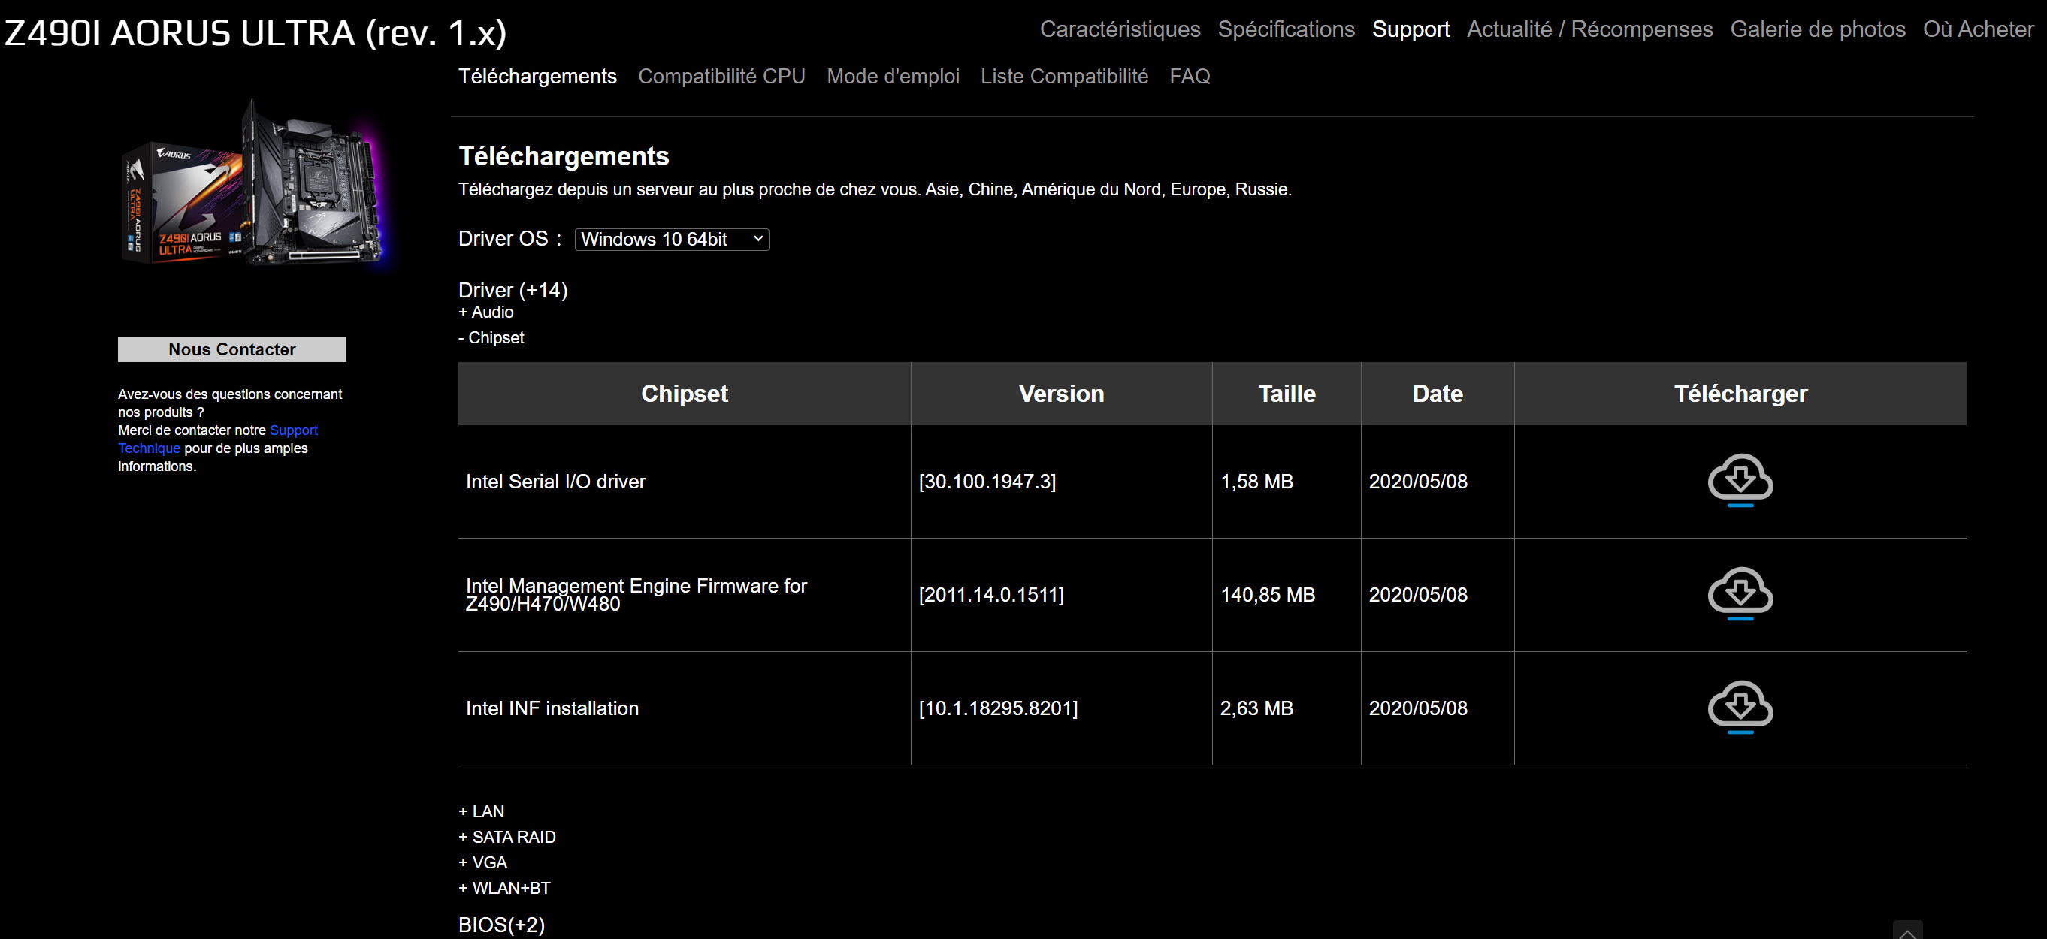2047x939 pixels.
Task: Open the FAQ tab
Action: pos(1189,77)
